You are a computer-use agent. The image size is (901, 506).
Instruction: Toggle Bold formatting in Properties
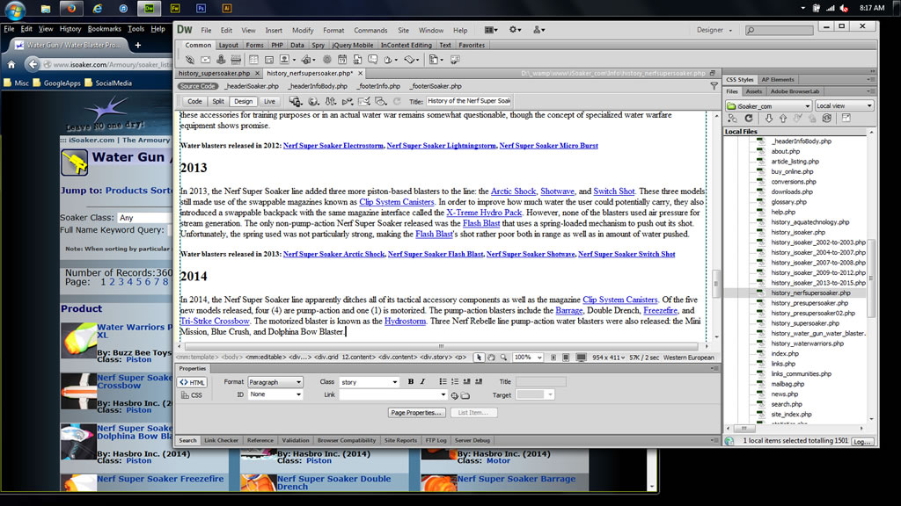[410, 381]
